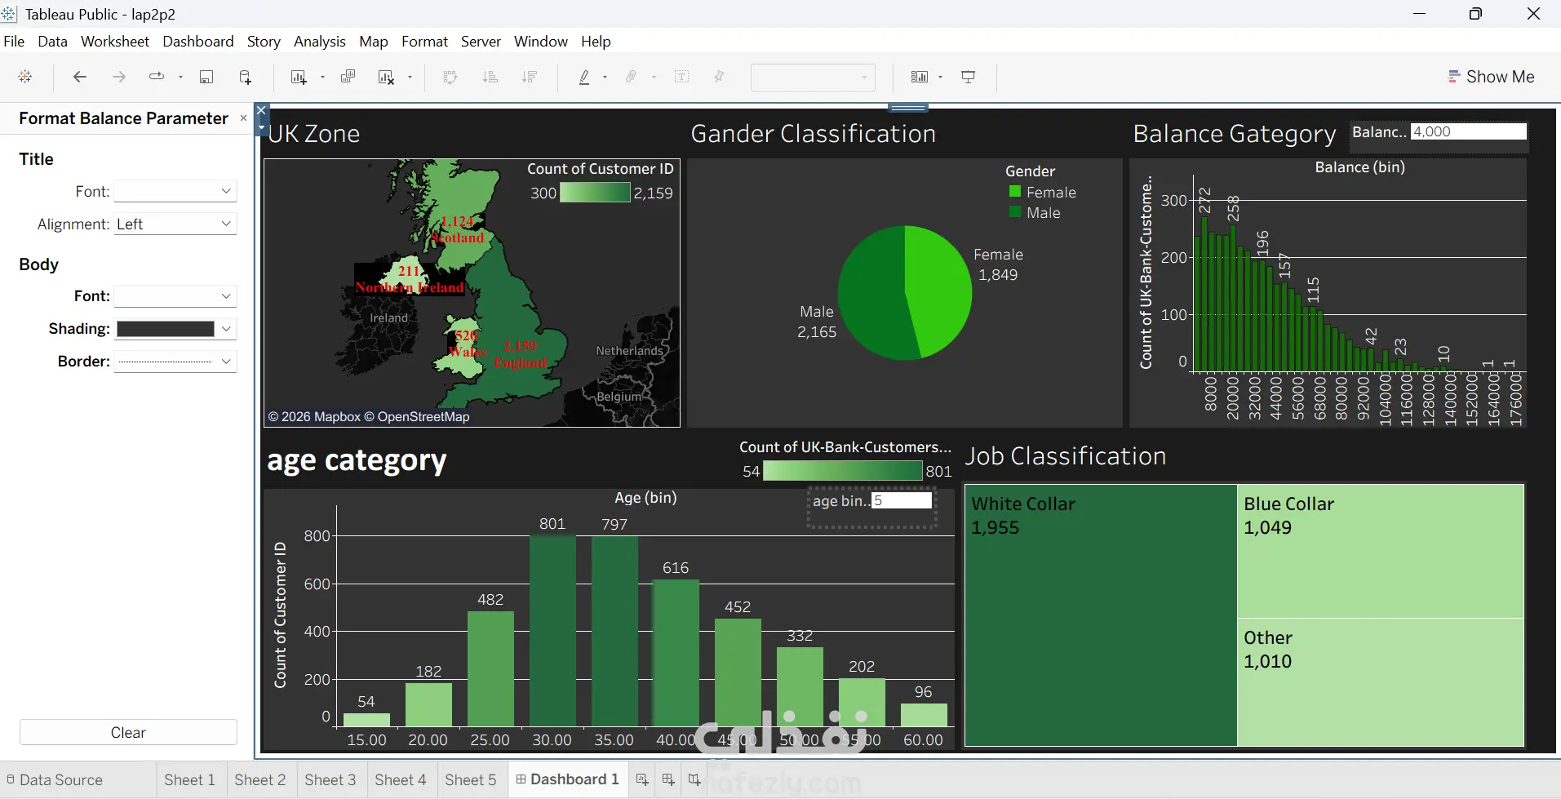Switch to the Sheet 3 tab
This screenshot has height=799, width=1561.
point(330,779)
